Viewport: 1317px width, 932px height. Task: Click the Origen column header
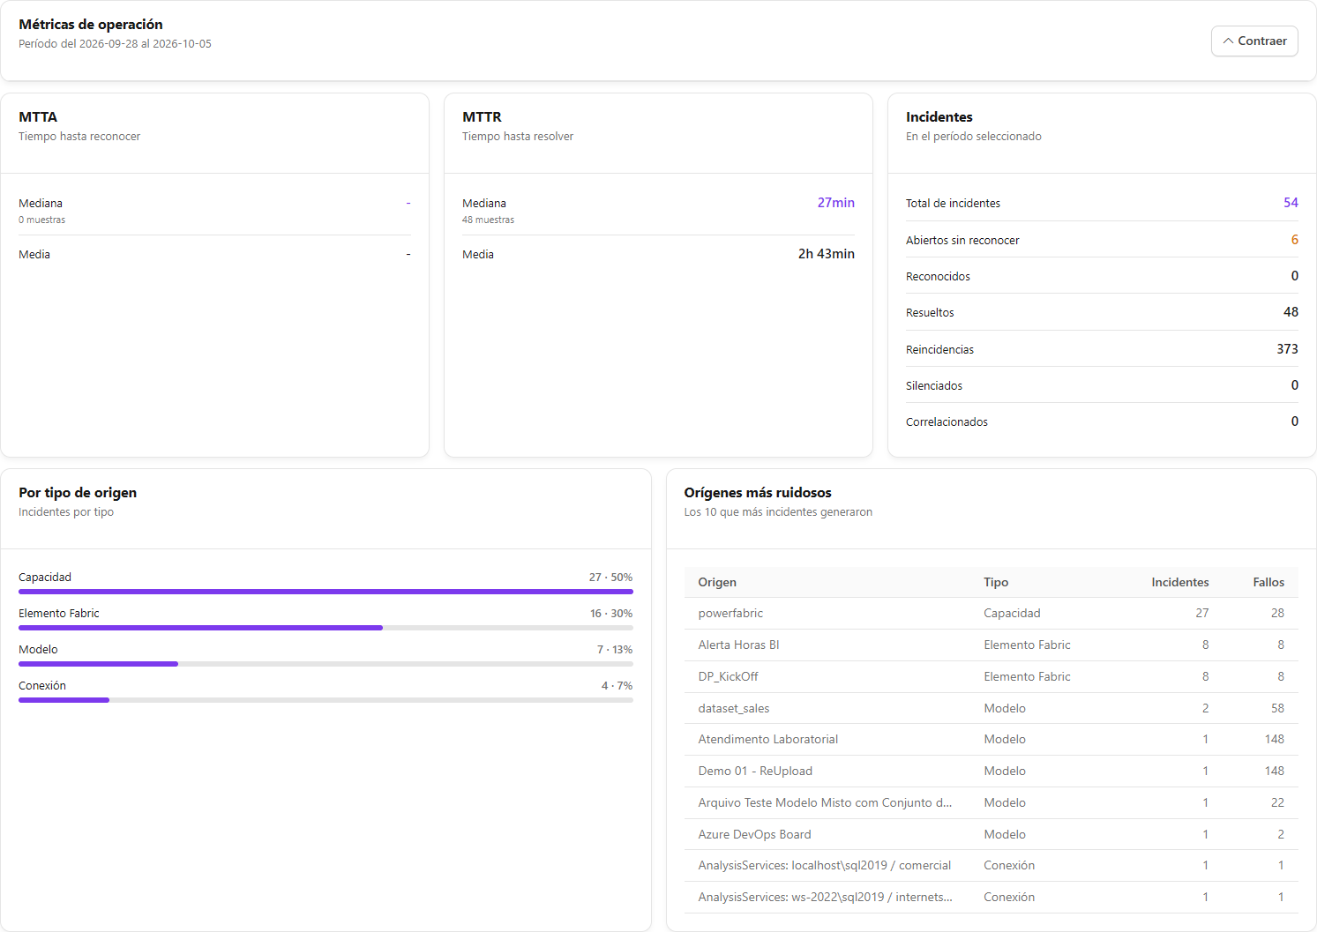[x=717, y=582]
